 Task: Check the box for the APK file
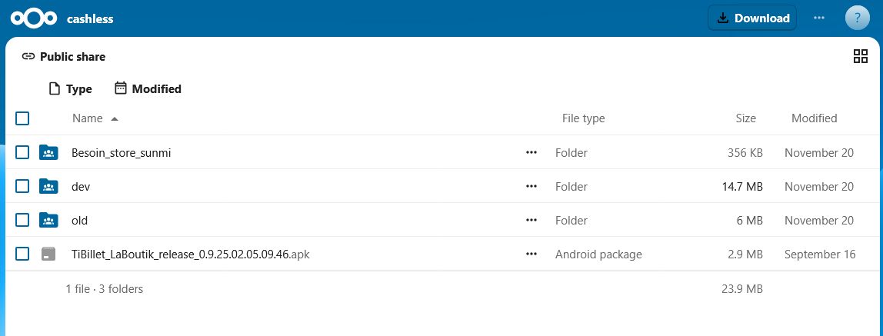pyautogui.click(x=22, y=254)
